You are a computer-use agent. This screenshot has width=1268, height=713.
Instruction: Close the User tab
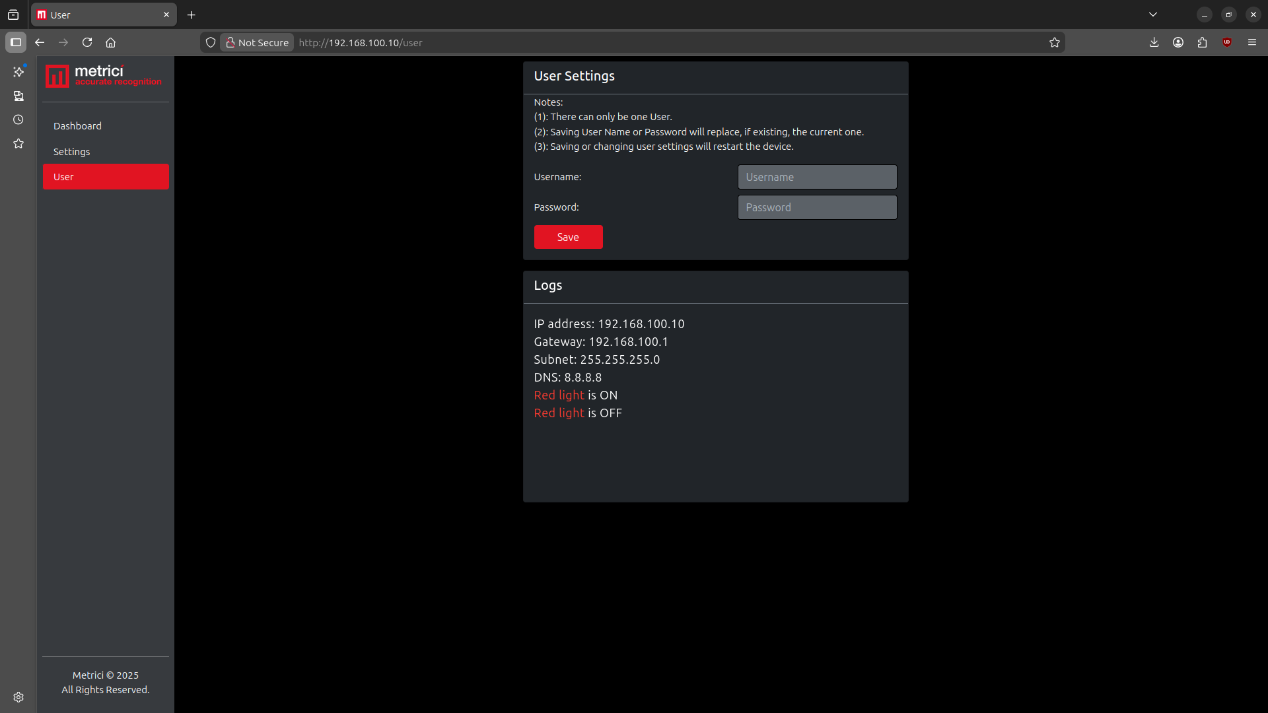coord(166,15)
